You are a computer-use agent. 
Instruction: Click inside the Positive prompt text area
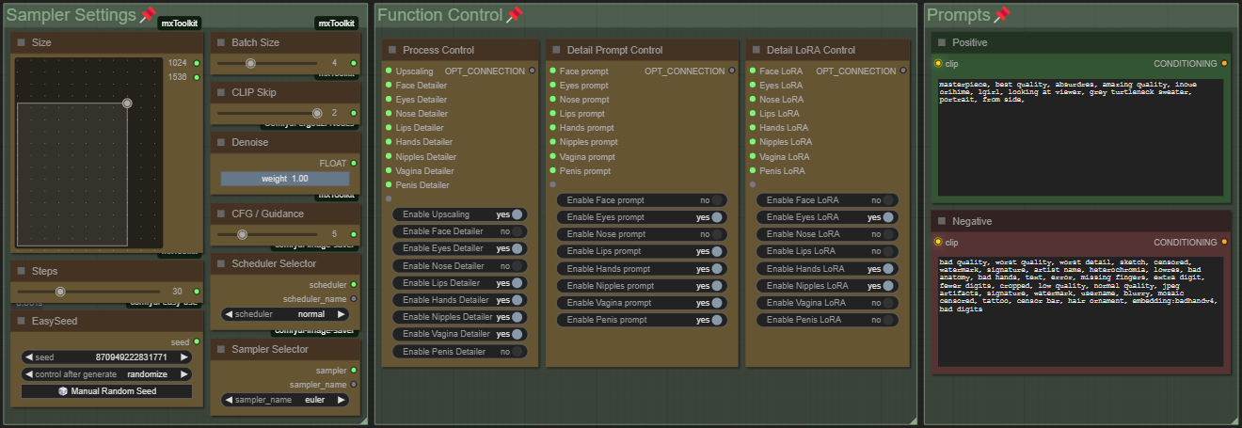1080,137
